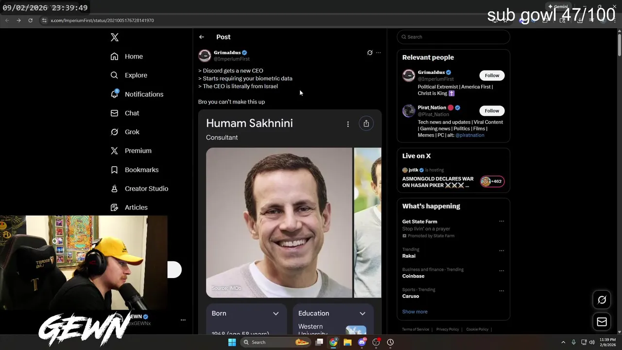
Task: Show hidden icons in the system tray
Action: point(563,342)
